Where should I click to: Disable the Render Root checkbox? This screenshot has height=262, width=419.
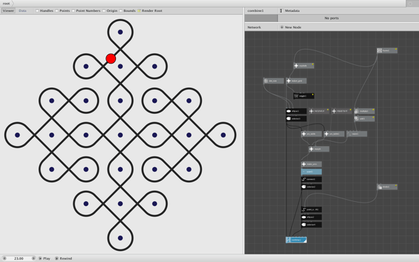(139, 10)
